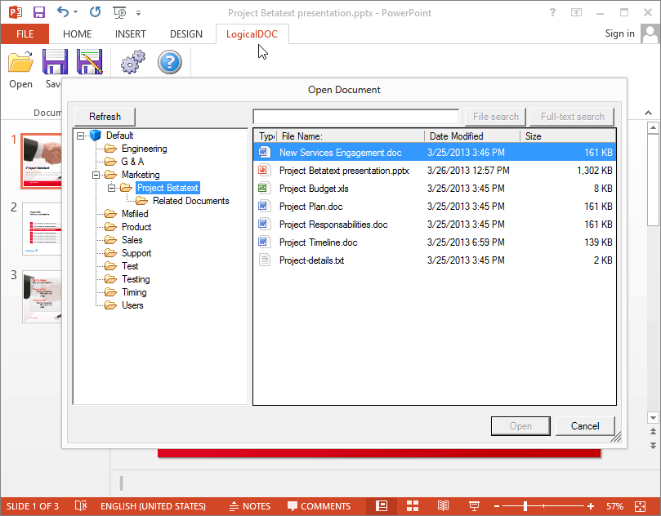Toggle NOTES pane in status bar

coord(249,506)
